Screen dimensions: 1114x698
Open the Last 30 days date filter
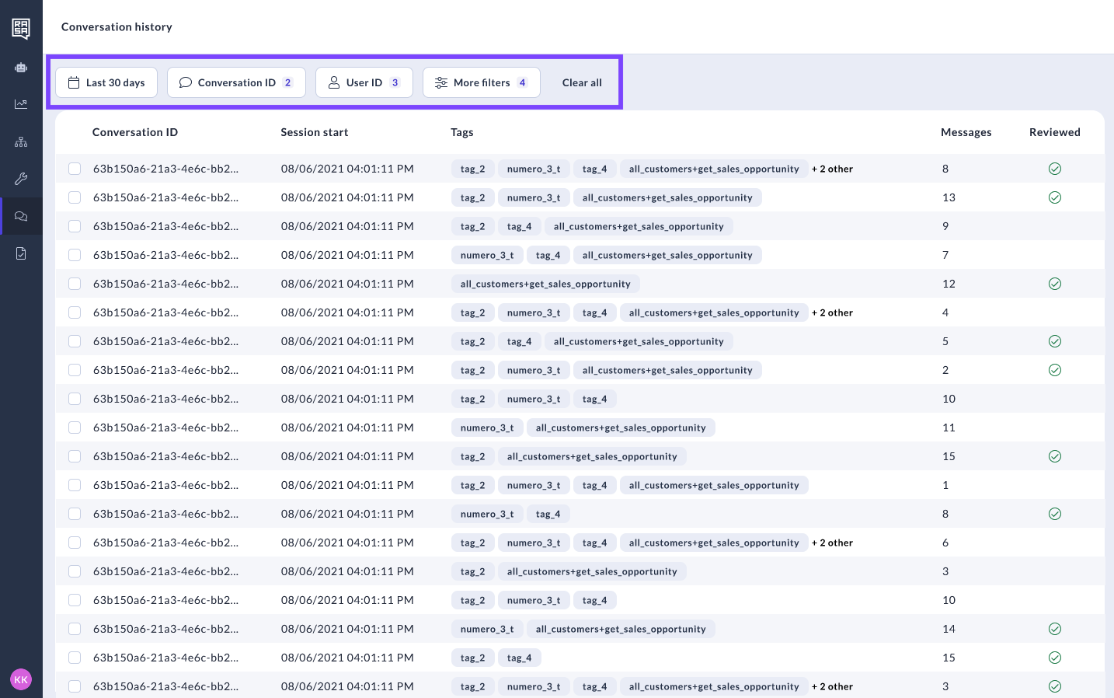point(106,82)
